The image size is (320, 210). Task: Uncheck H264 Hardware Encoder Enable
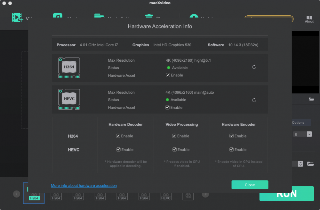[231, 136]
